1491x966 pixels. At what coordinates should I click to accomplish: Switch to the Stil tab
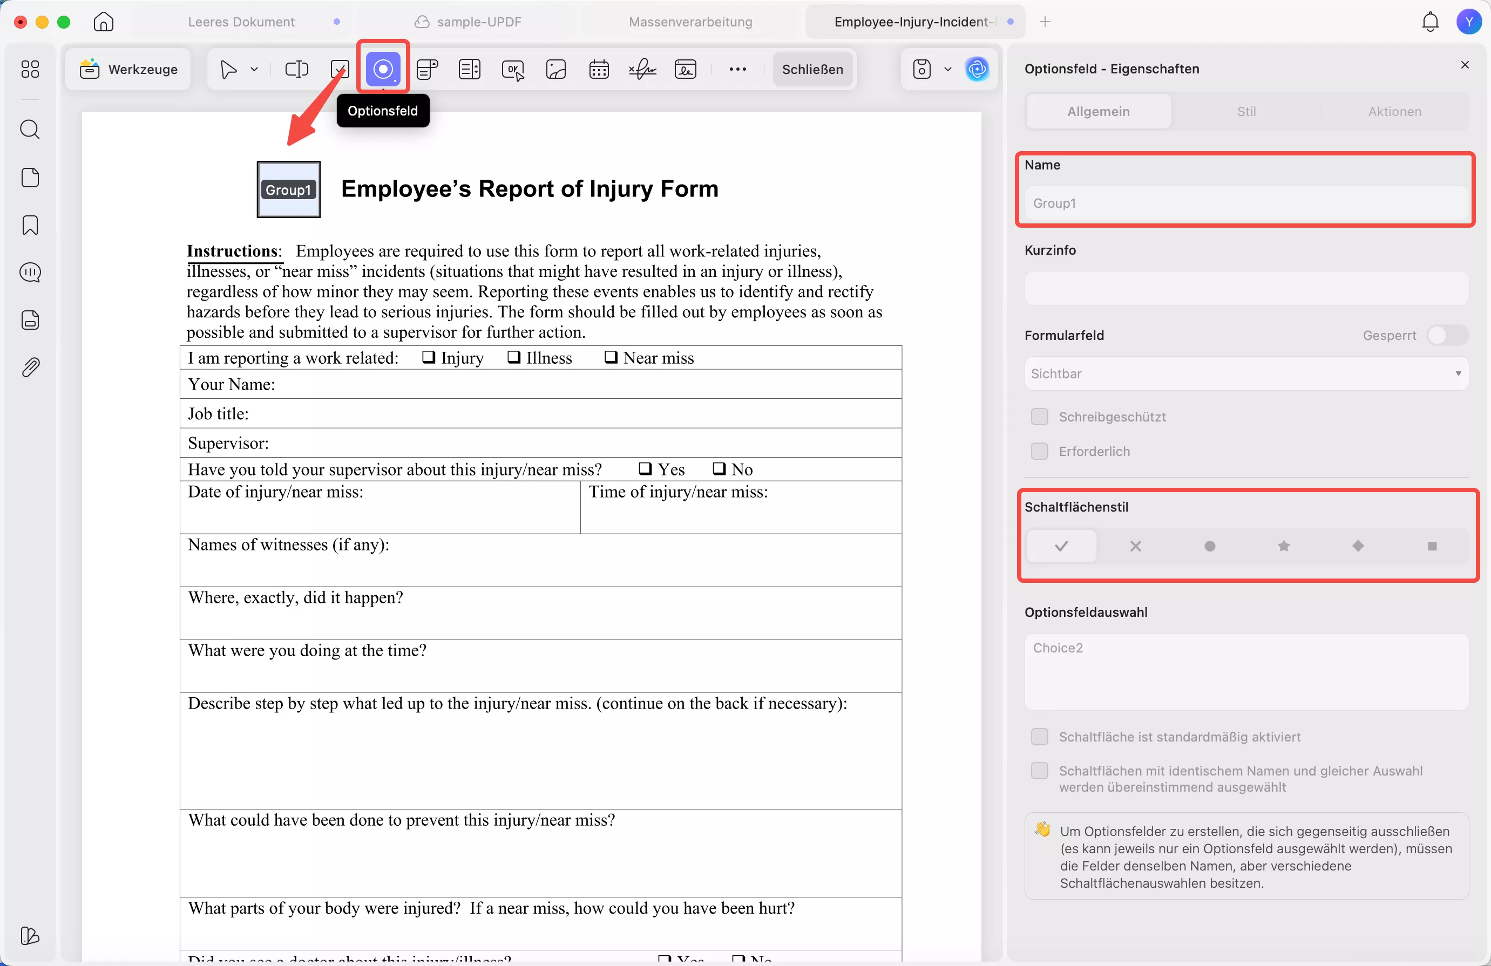pos(1245,112)
